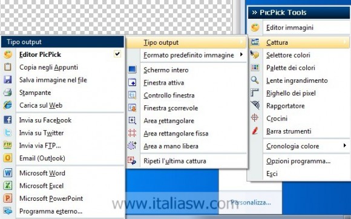Click the Area a mano libera icon
Image resolution: width=351 pixels, height=219 pixels.
coord(132,146)
